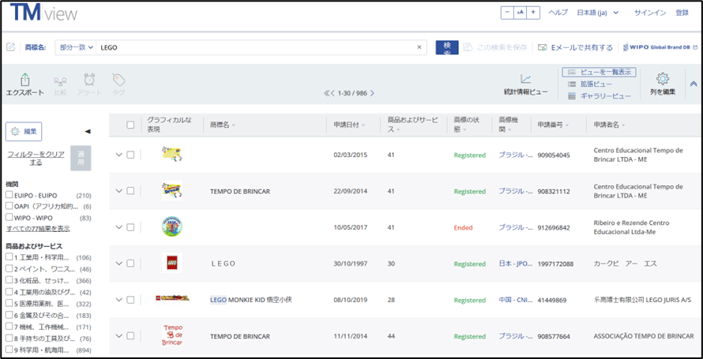The image size is (703, 359).
Task: Expand row details for 912696842
Action: tap(118, 227)
